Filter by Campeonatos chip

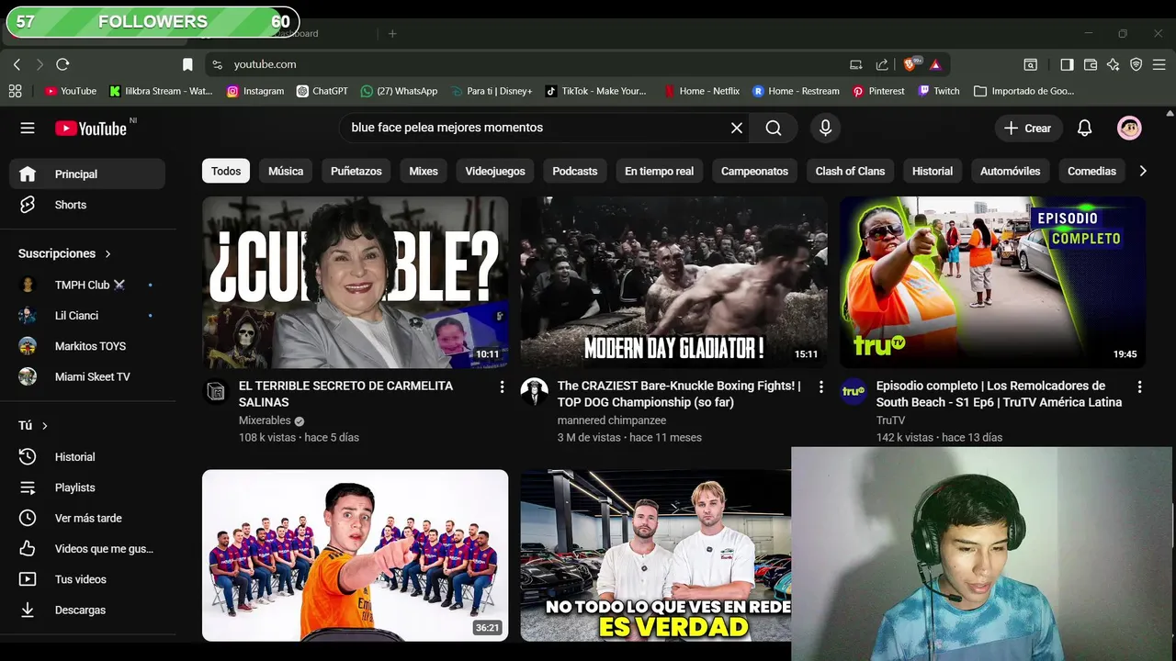(x=754, y=171)
